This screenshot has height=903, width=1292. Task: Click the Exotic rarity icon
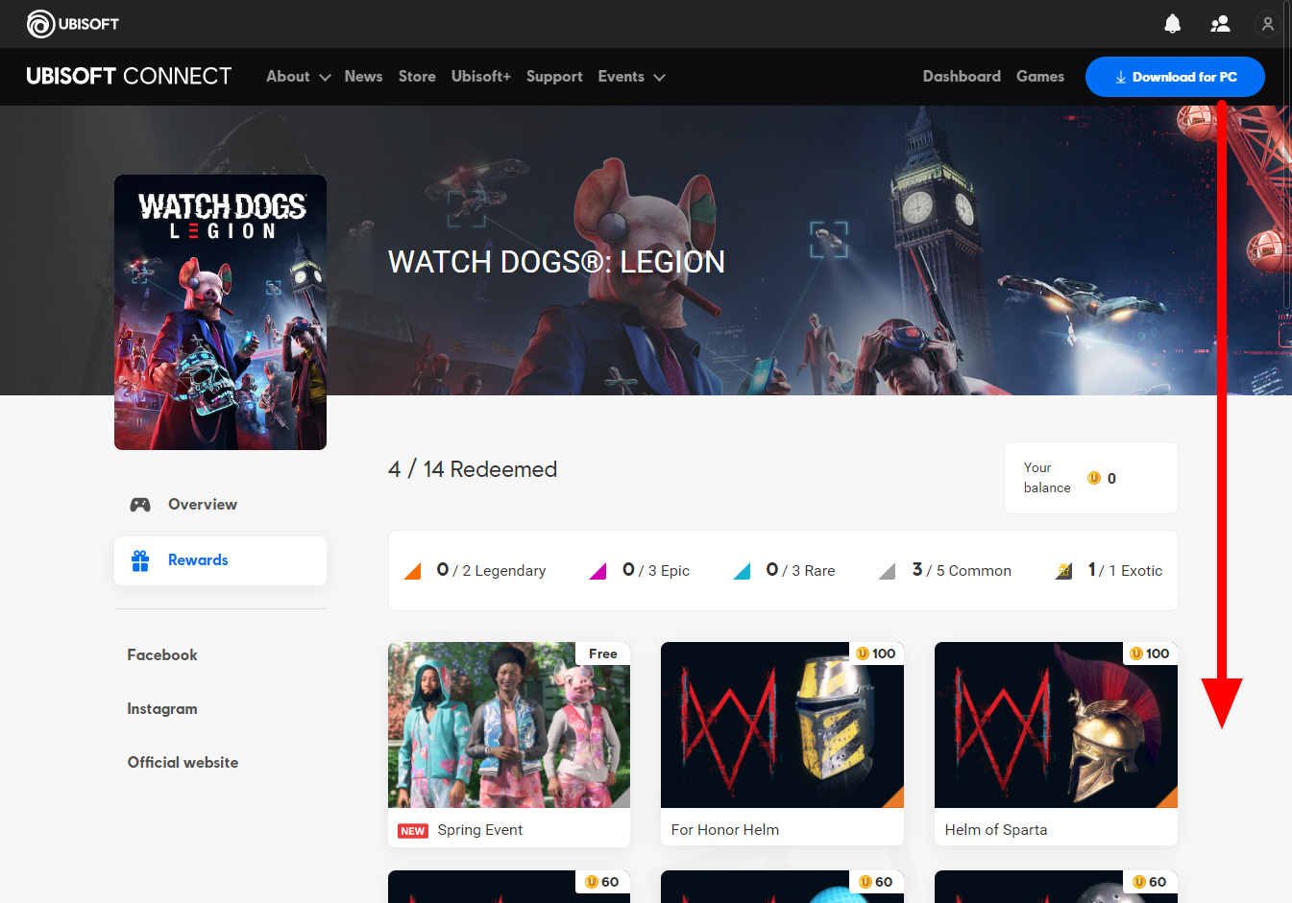1063,571
